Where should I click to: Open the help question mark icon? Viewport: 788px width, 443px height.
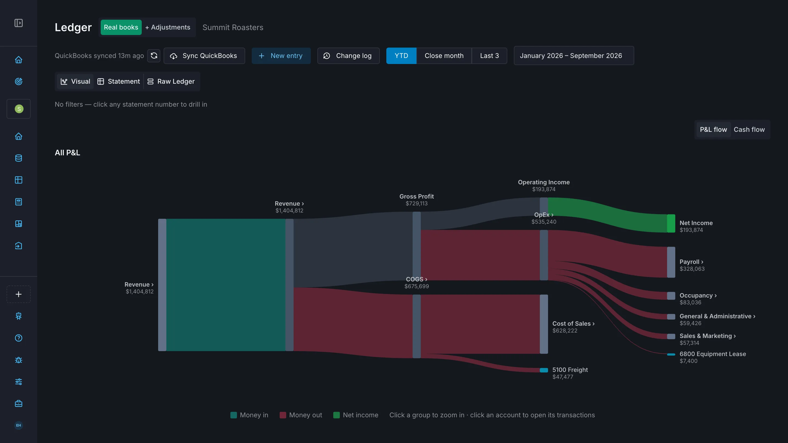point(19,338)
